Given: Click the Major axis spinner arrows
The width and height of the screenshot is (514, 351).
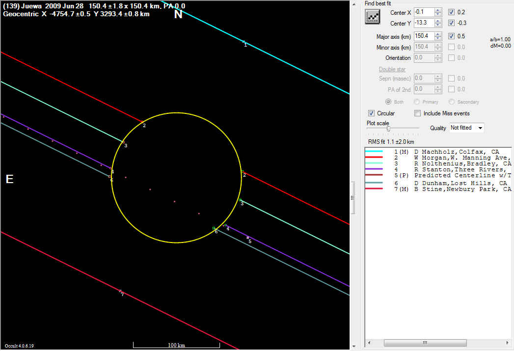Looking at the screenshot, I should tap(438, 36).
